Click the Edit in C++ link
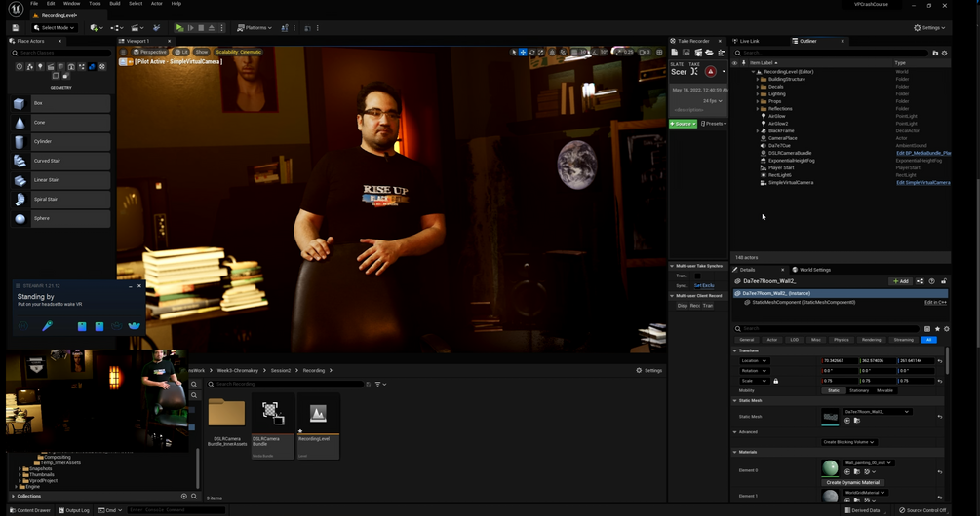The image size is (980, 516). 935,302
